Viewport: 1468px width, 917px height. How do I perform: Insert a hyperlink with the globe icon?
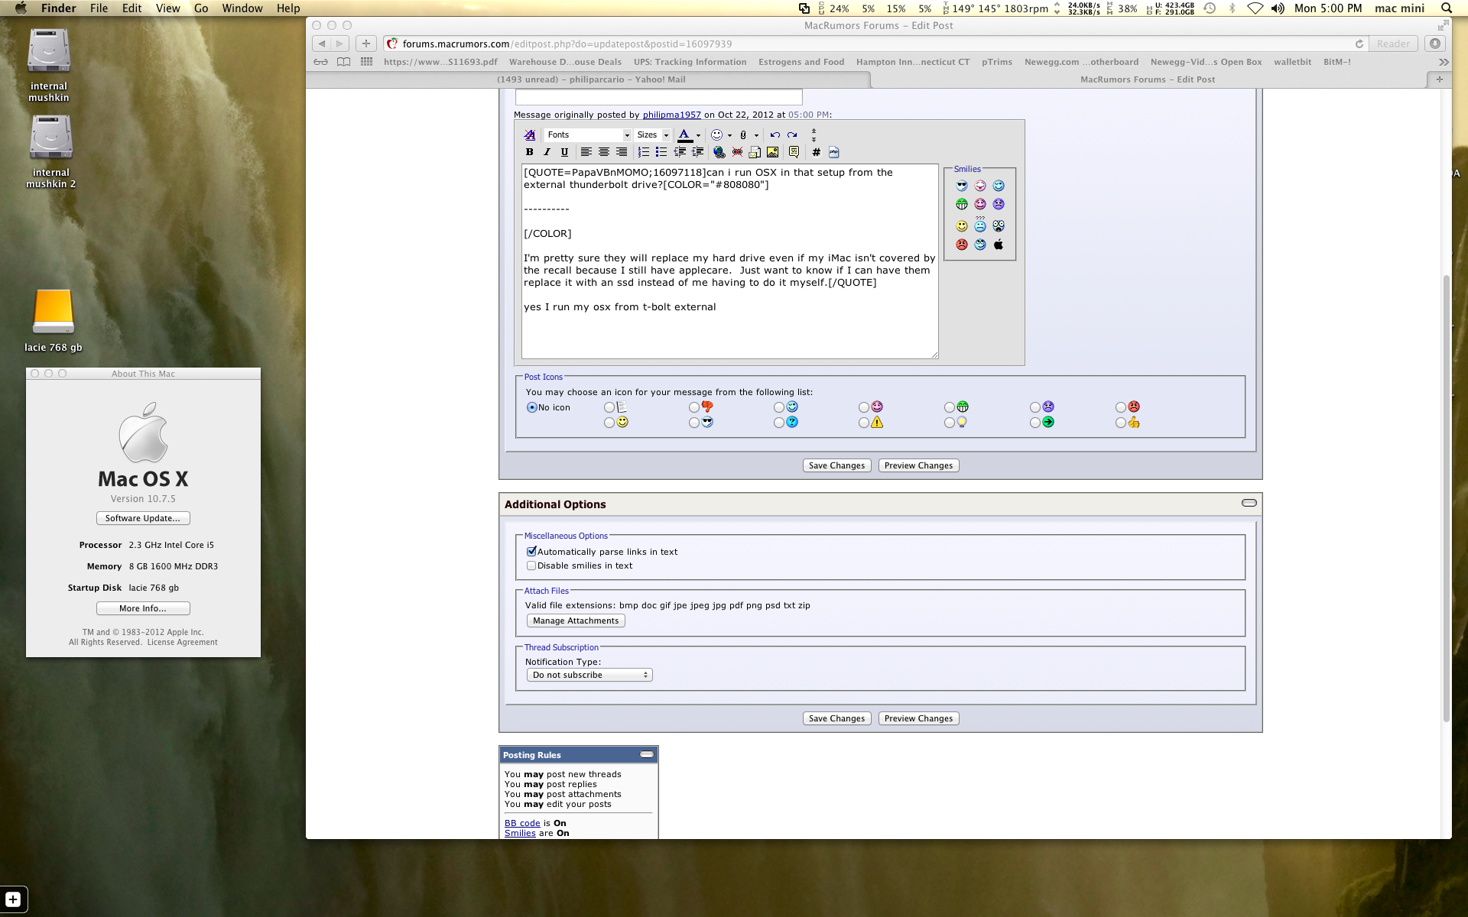[x=719, y=152]
